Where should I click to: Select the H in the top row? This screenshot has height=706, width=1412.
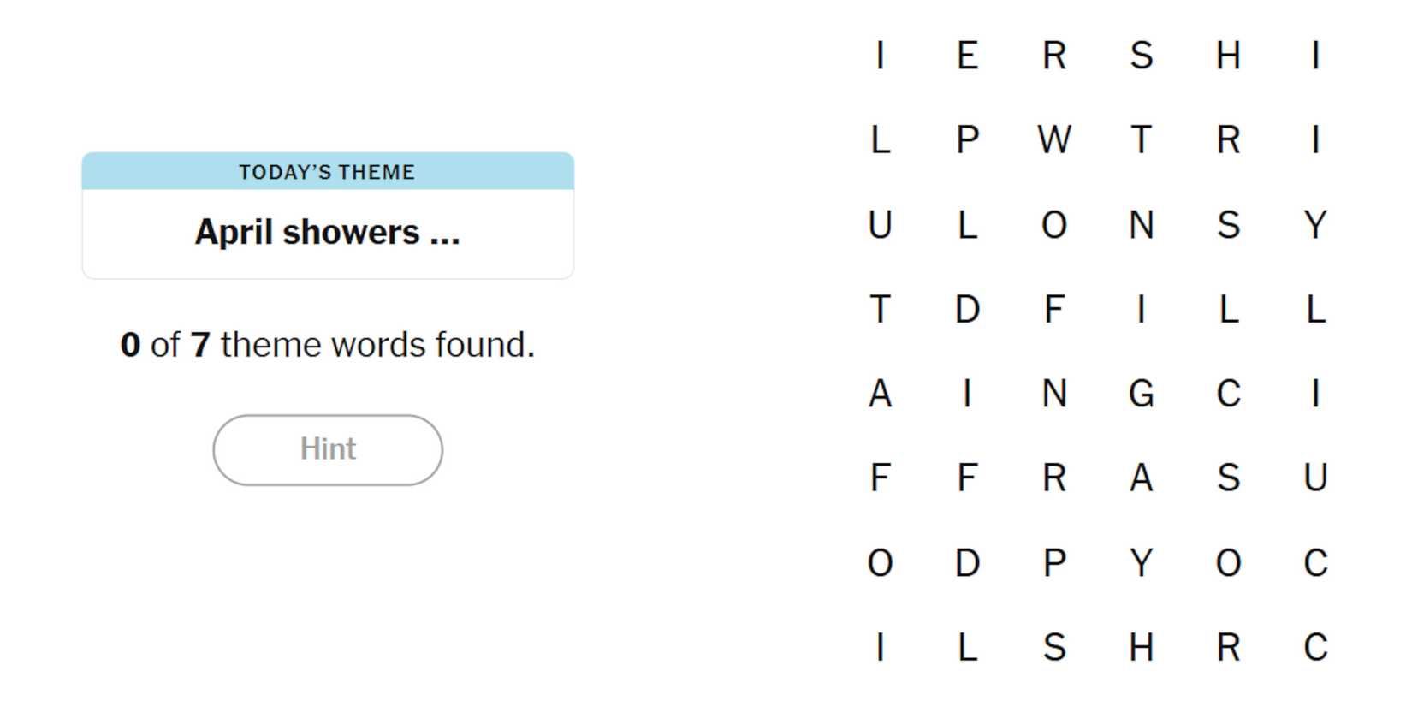pos(1228,56)
